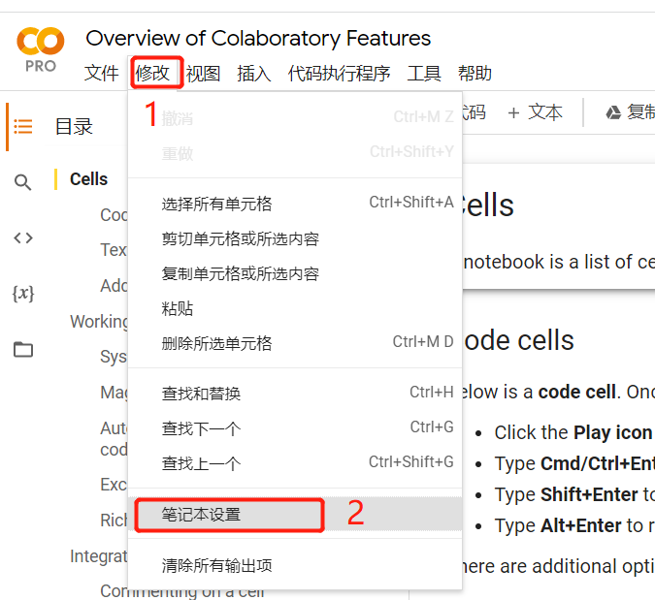
Task: Select 查找和替换 menu entry
Action: click(x=201, y=394)
